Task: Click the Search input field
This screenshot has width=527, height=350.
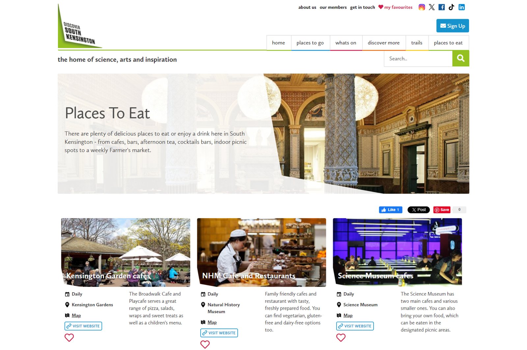Action: 418,59
